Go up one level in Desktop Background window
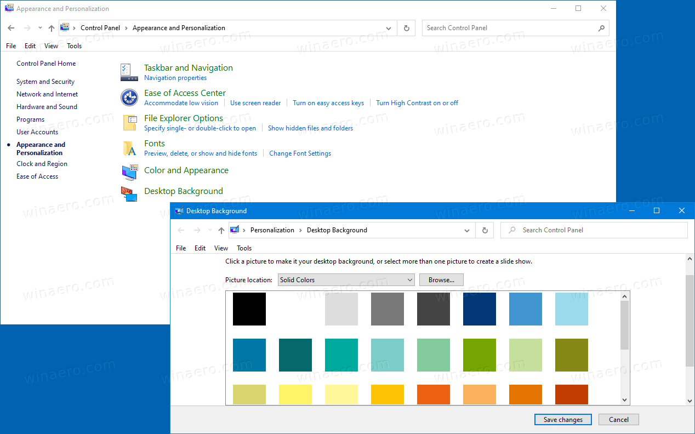The width and height of the screenshot is (695, 434). pos(221,231)
